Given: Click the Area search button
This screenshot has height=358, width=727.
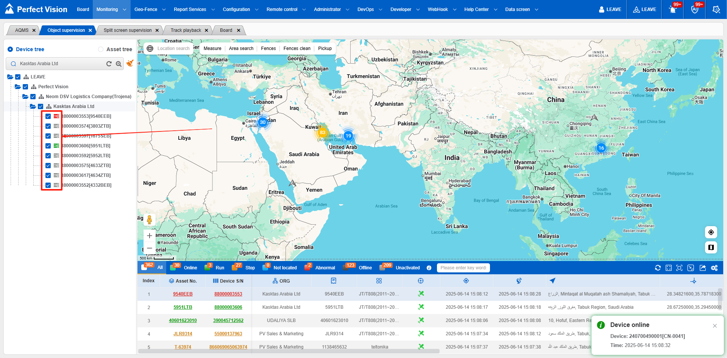Looking at the screenshot, I should [241, 48].
